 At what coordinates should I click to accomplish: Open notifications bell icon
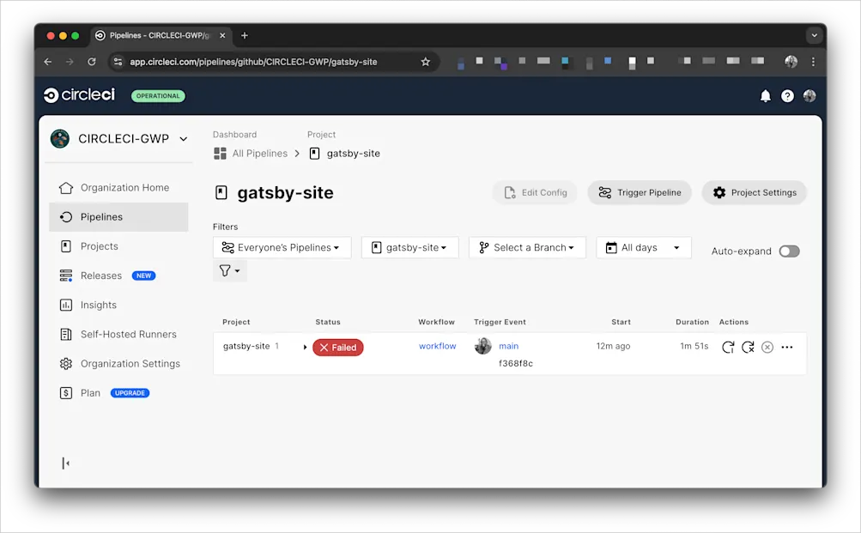point(765,96)
